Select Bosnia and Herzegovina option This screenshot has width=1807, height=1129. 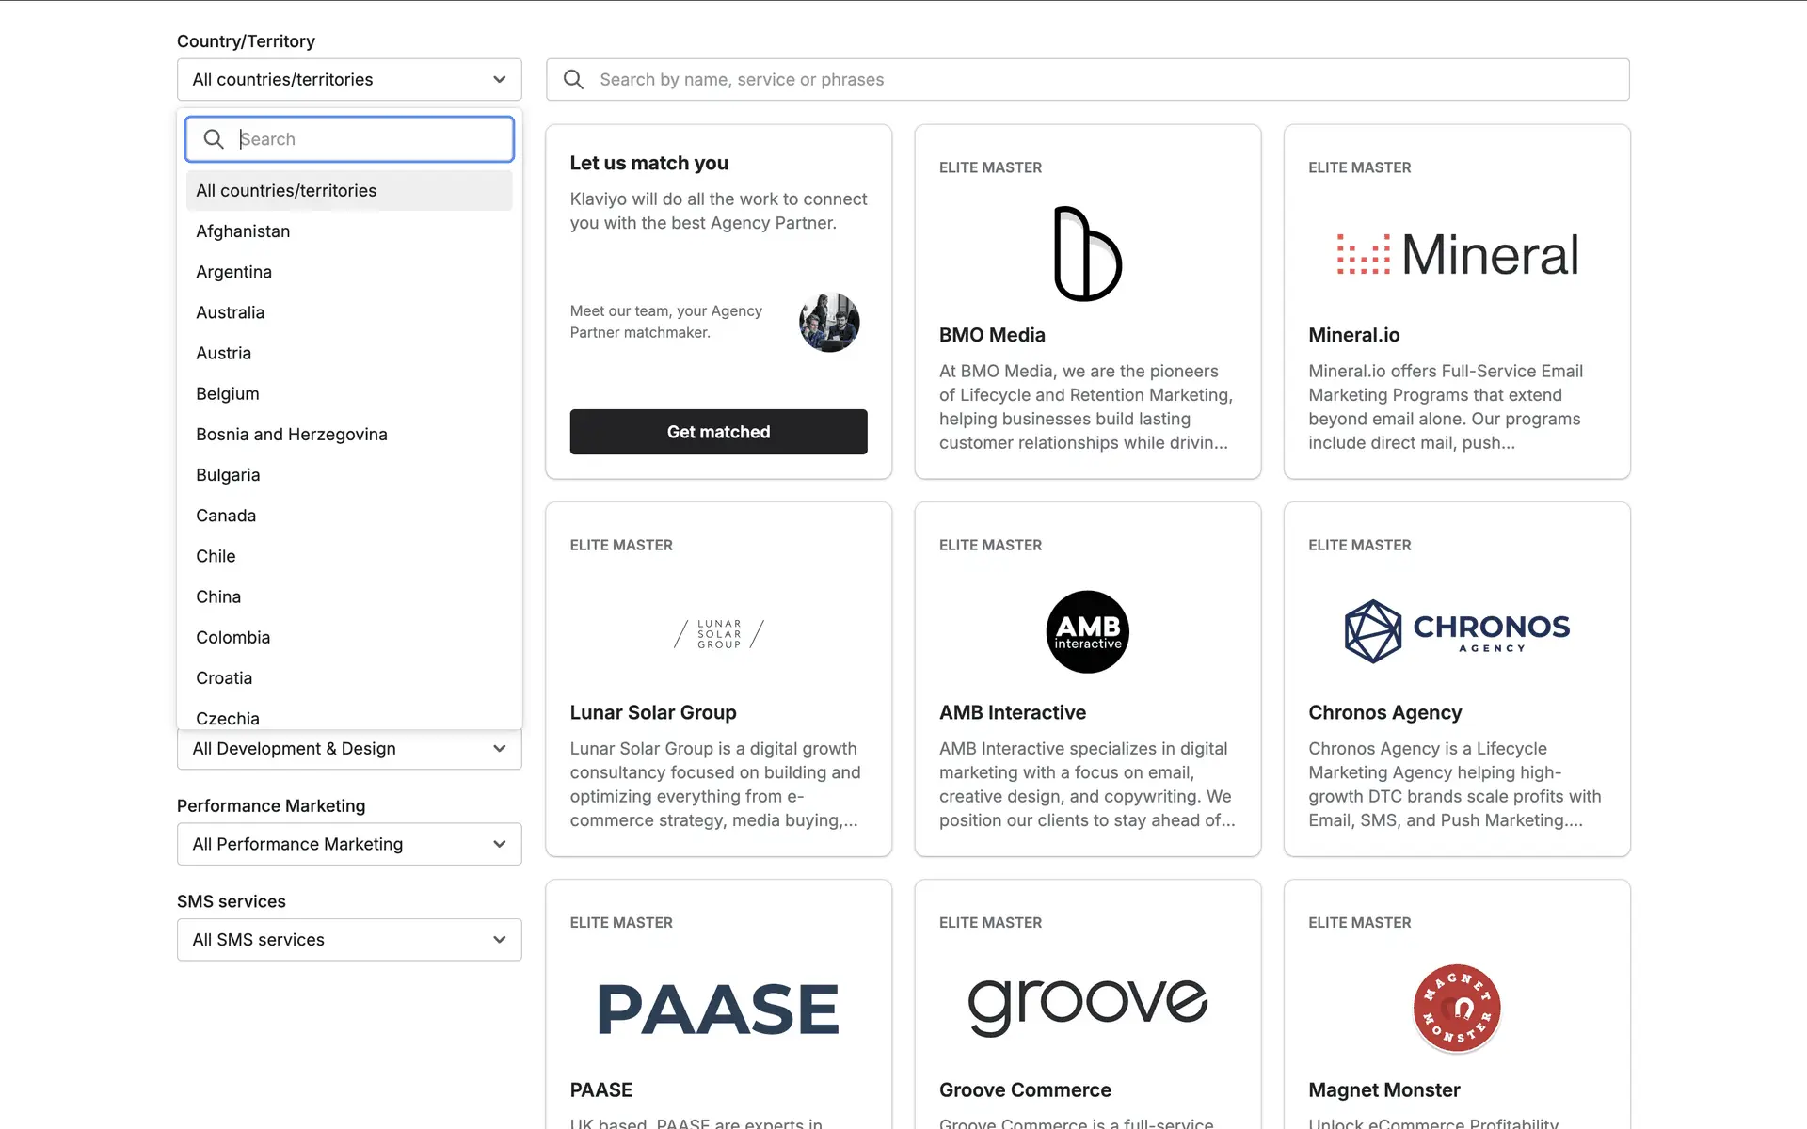pos(292,435)
